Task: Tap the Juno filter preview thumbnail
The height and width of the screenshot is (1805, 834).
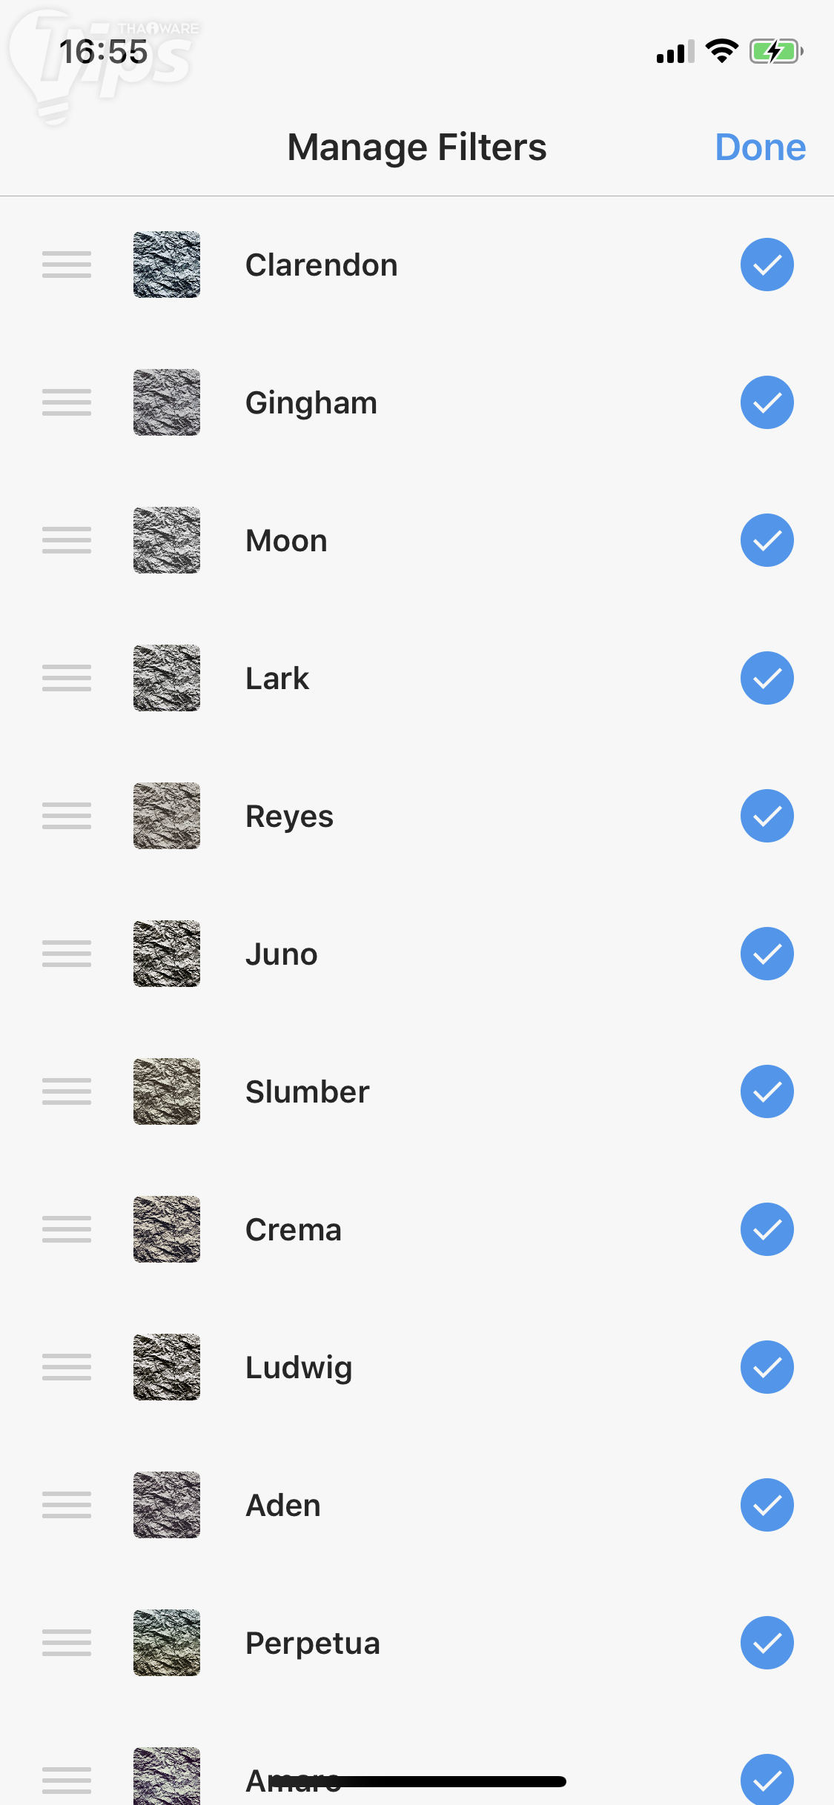Action: pyautogui.click(x=167, y=954)
